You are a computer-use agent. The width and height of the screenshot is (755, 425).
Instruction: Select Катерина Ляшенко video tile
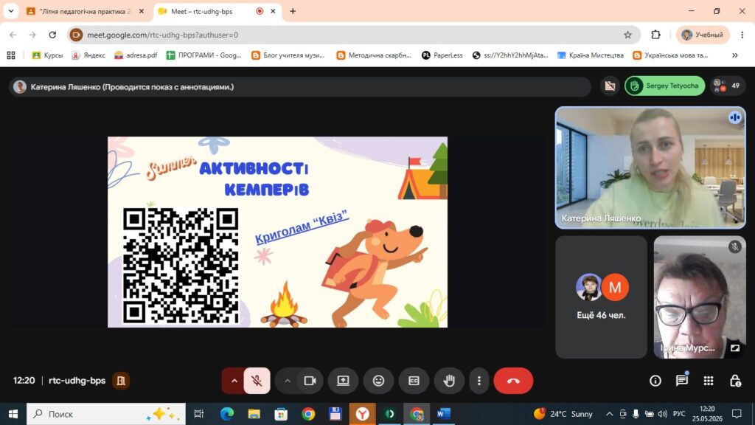click(650, 167)
